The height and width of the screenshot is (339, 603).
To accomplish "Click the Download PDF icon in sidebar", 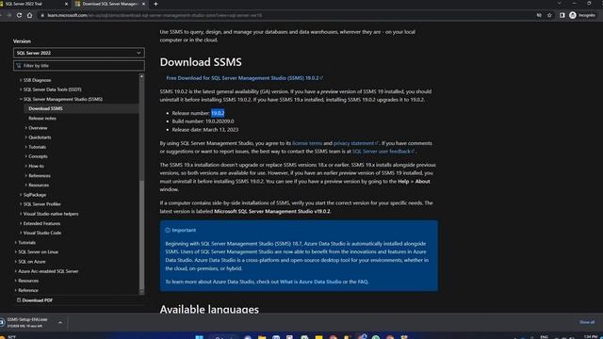I will tap(19, 299).
